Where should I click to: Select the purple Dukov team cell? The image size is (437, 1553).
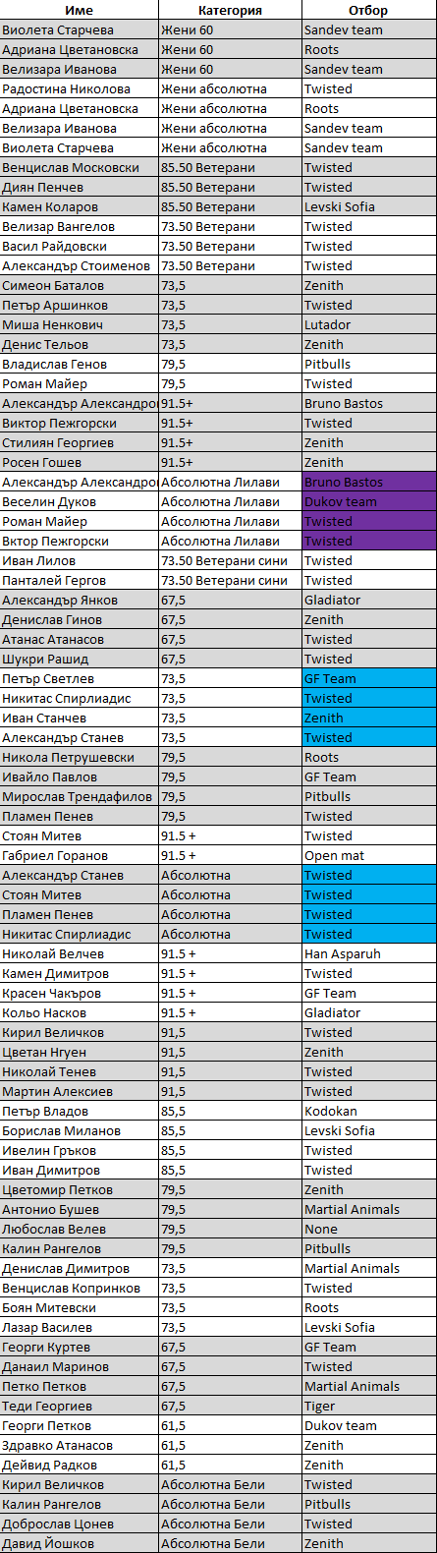369,501
